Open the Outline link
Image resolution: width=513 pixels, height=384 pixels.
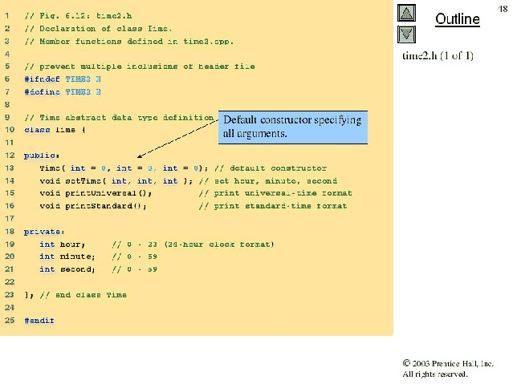click(457, 19)
